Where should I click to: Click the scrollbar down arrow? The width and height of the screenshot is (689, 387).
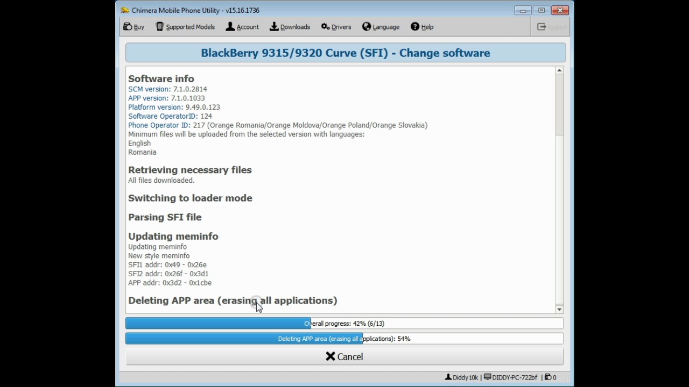(x=559, y=309)
